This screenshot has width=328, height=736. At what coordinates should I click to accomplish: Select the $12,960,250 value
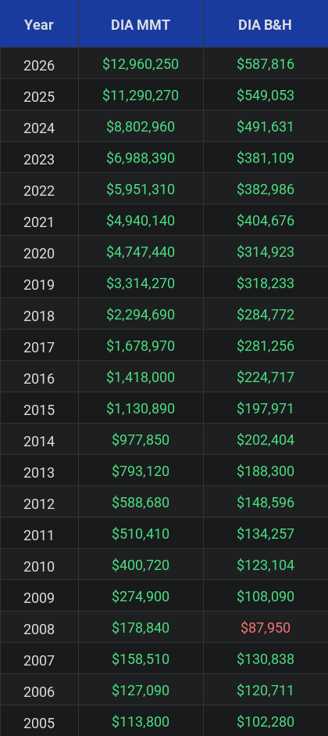pos(141,64)
